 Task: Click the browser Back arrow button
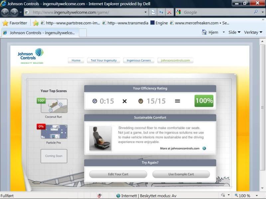click(x=5, y=12)
